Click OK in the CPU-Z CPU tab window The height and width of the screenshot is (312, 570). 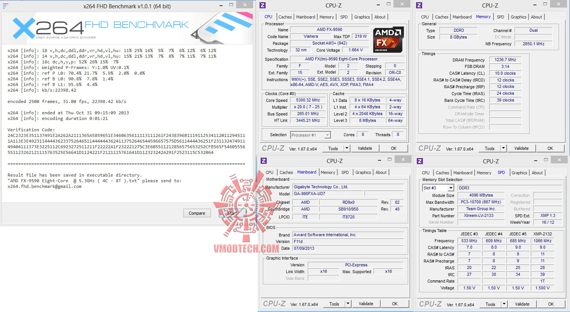pos(394,148)
